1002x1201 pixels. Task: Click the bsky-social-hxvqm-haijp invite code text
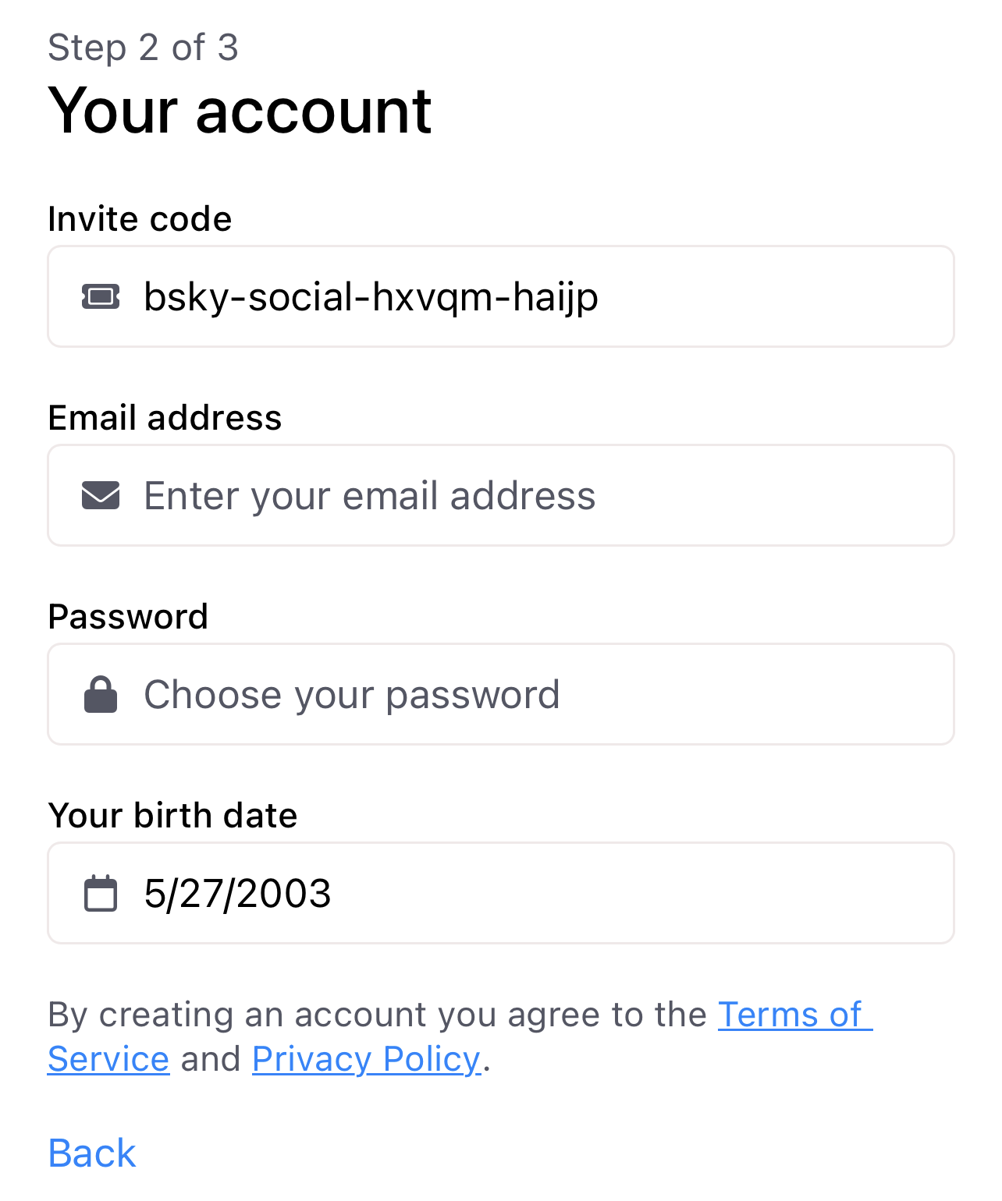[x=371, y=297]
